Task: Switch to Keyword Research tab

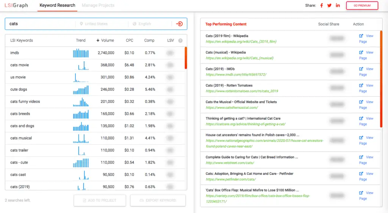Action: click(x=58, y=5)
